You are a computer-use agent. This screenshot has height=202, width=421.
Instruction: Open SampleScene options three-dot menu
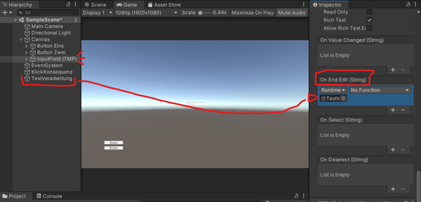pyautogui.click(x=76, y=20)
